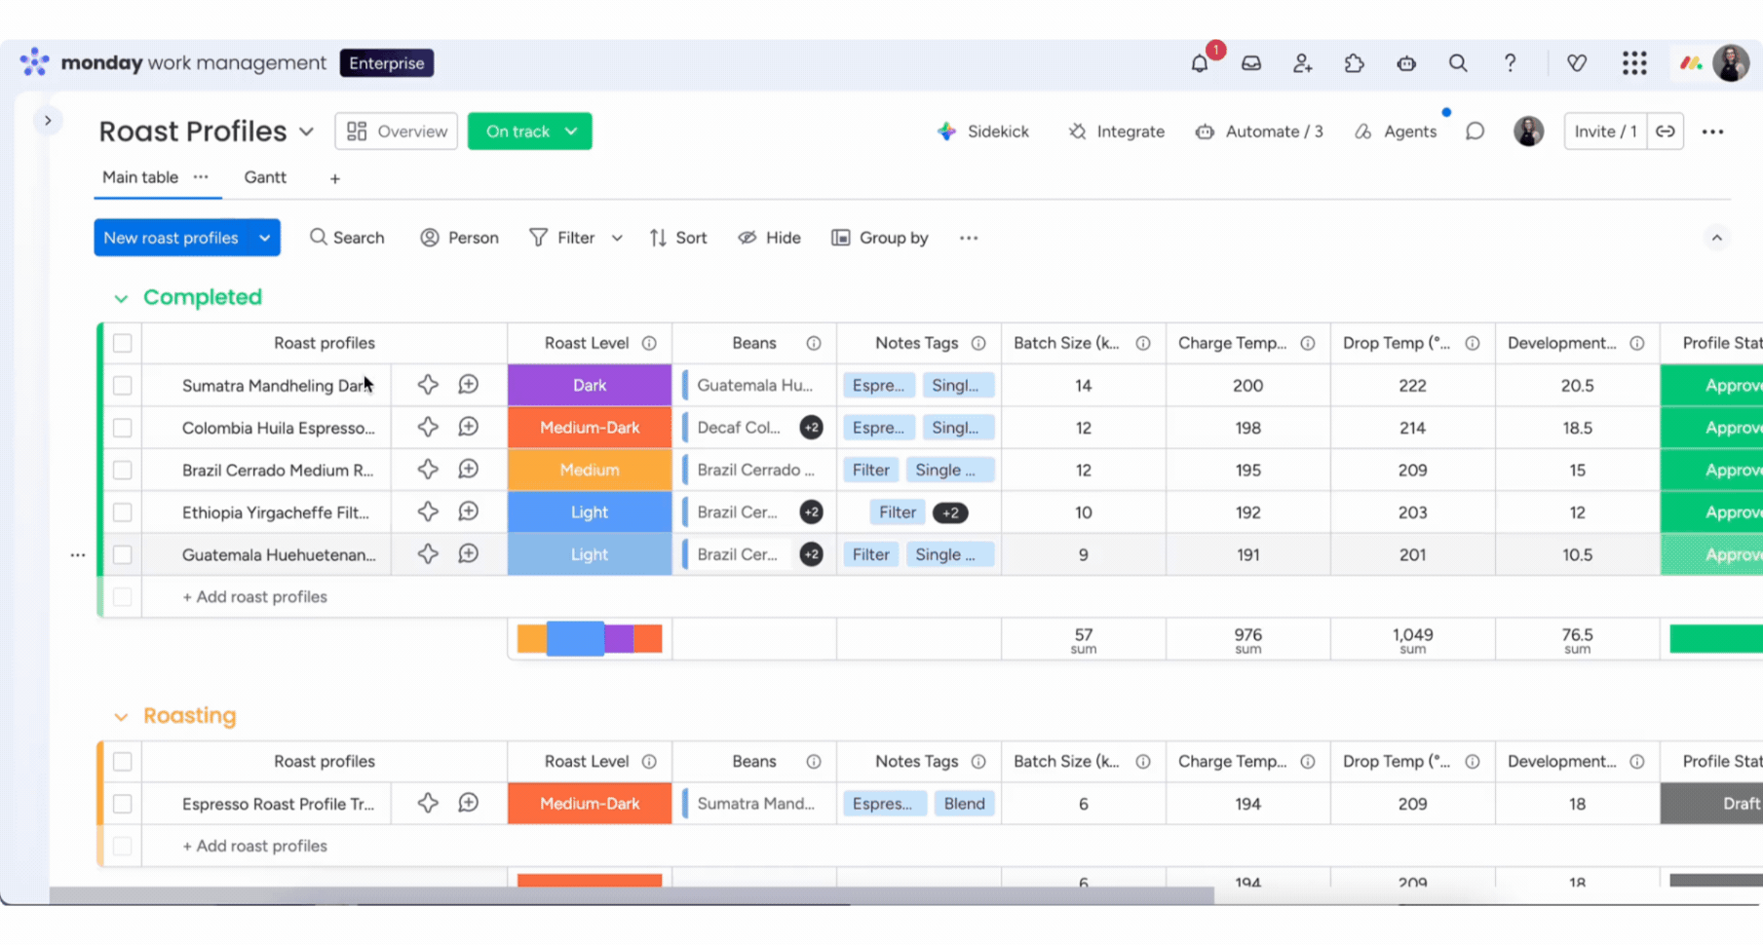Open the Sort menu
1763x945 pixels.
coord(678,238)
